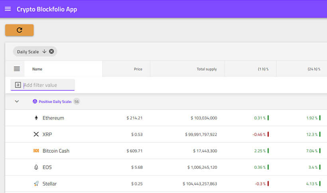Screen dimensions: 327x193
Task: Focus the Add filter value input
Action: (x=48, y=85)
